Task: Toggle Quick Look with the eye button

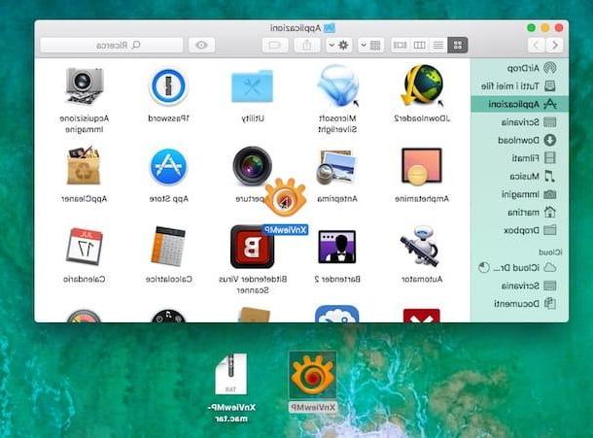Action: click(x=201, y=46)
